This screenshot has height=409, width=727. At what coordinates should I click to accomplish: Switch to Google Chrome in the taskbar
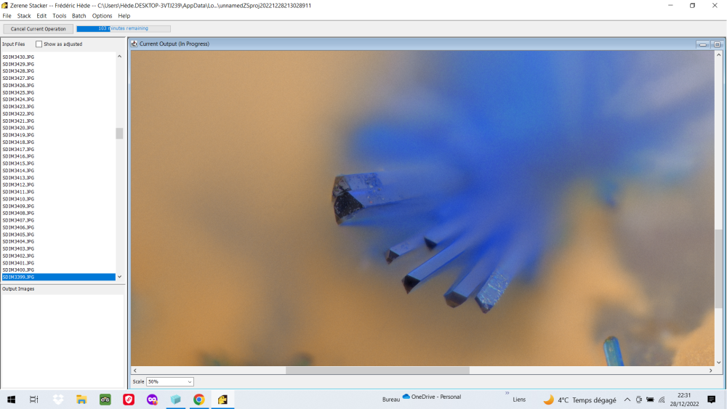click(x=199, y=400)
